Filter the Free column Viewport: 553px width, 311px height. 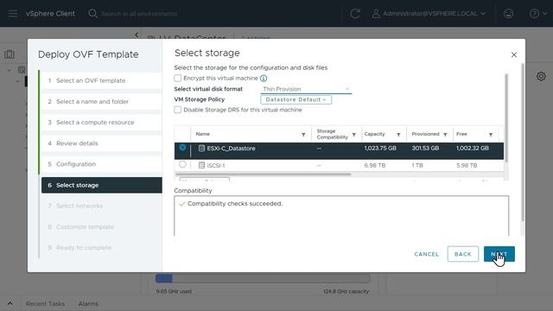491,135
